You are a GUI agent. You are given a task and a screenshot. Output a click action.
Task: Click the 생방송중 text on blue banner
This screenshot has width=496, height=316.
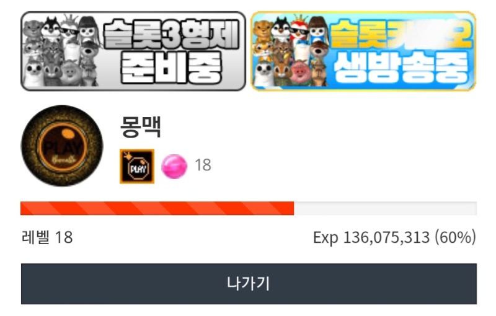pyautogui.click(x=401, y=68)
